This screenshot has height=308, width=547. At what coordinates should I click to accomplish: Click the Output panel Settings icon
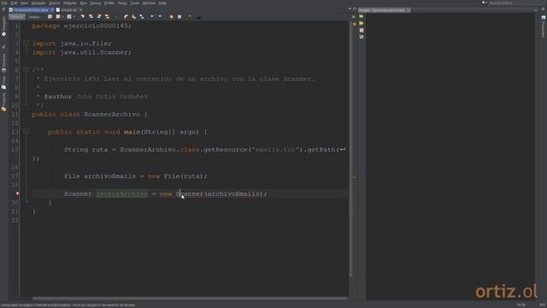tap(362, 37)
